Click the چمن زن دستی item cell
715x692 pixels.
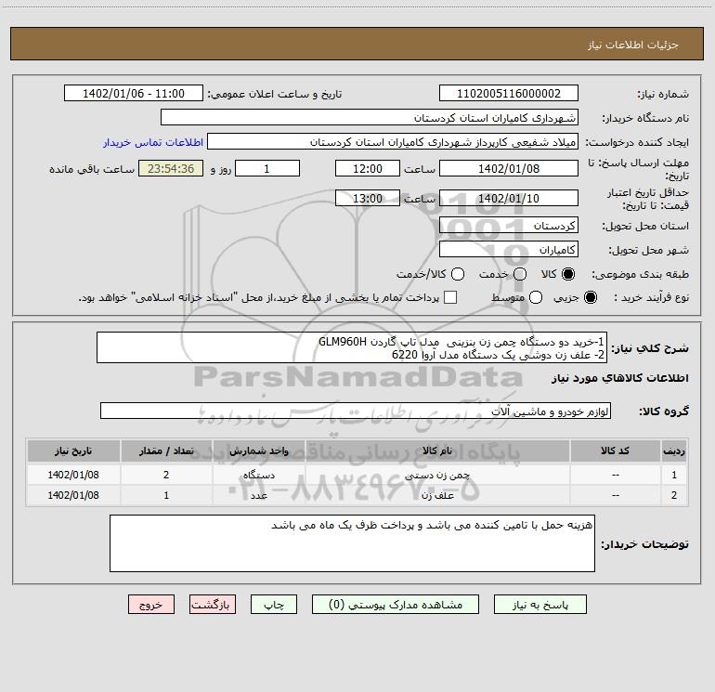pyautogui.click(x=437, y=475)
